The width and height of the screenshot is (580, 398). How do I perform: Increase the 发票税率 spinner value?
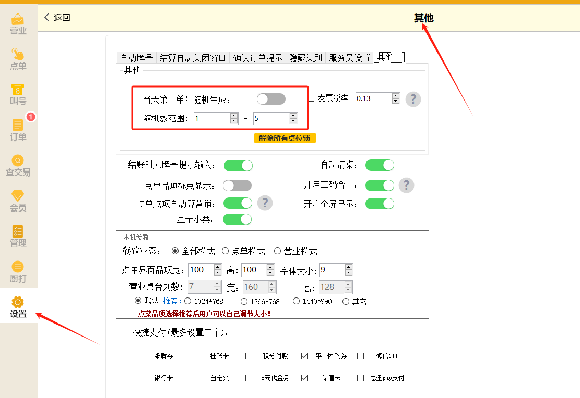point(396,95)
